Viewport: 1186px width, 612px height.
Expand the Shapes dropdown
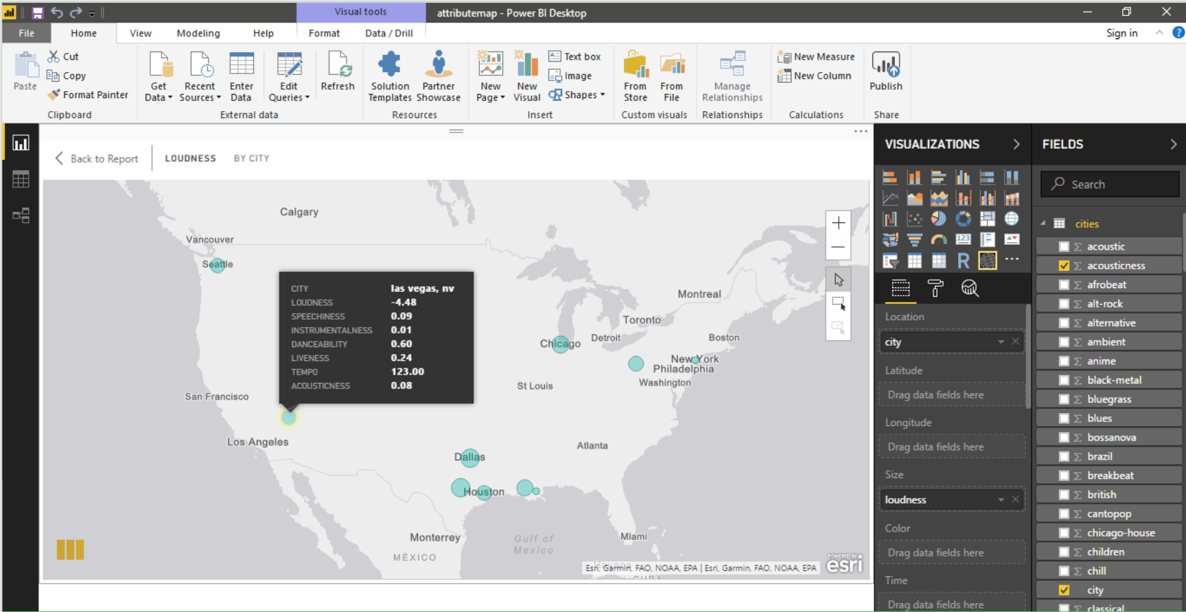click(602, 95)
